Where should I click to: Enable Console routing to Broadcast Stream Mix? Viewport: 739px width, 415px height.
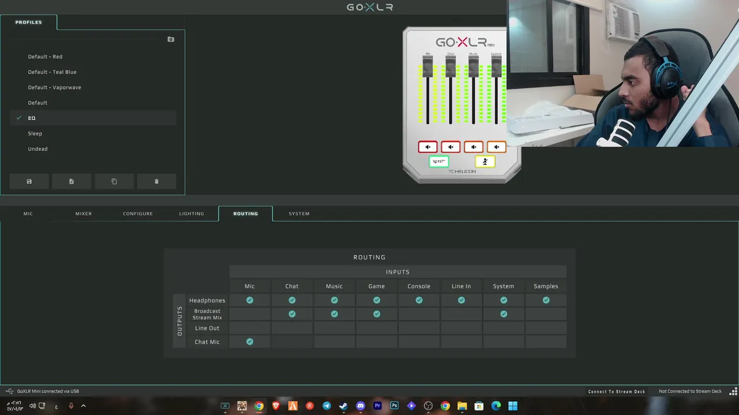click(419, 314)
